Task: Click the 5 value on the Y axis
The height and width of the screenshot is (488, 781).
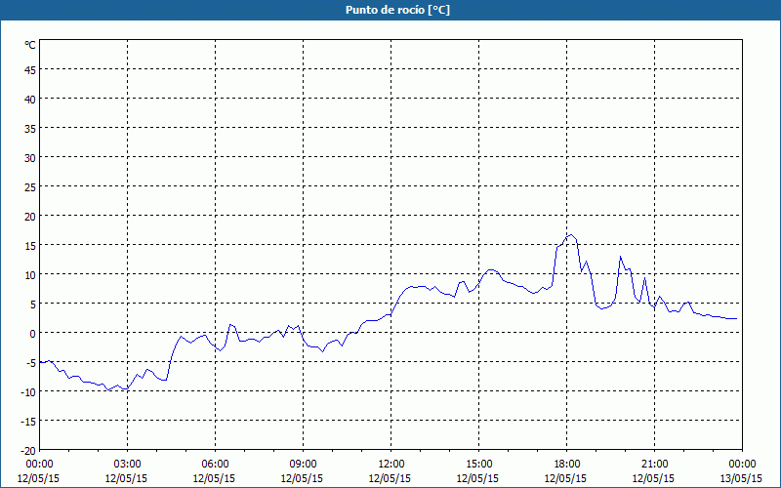Action: click(33, 305)
